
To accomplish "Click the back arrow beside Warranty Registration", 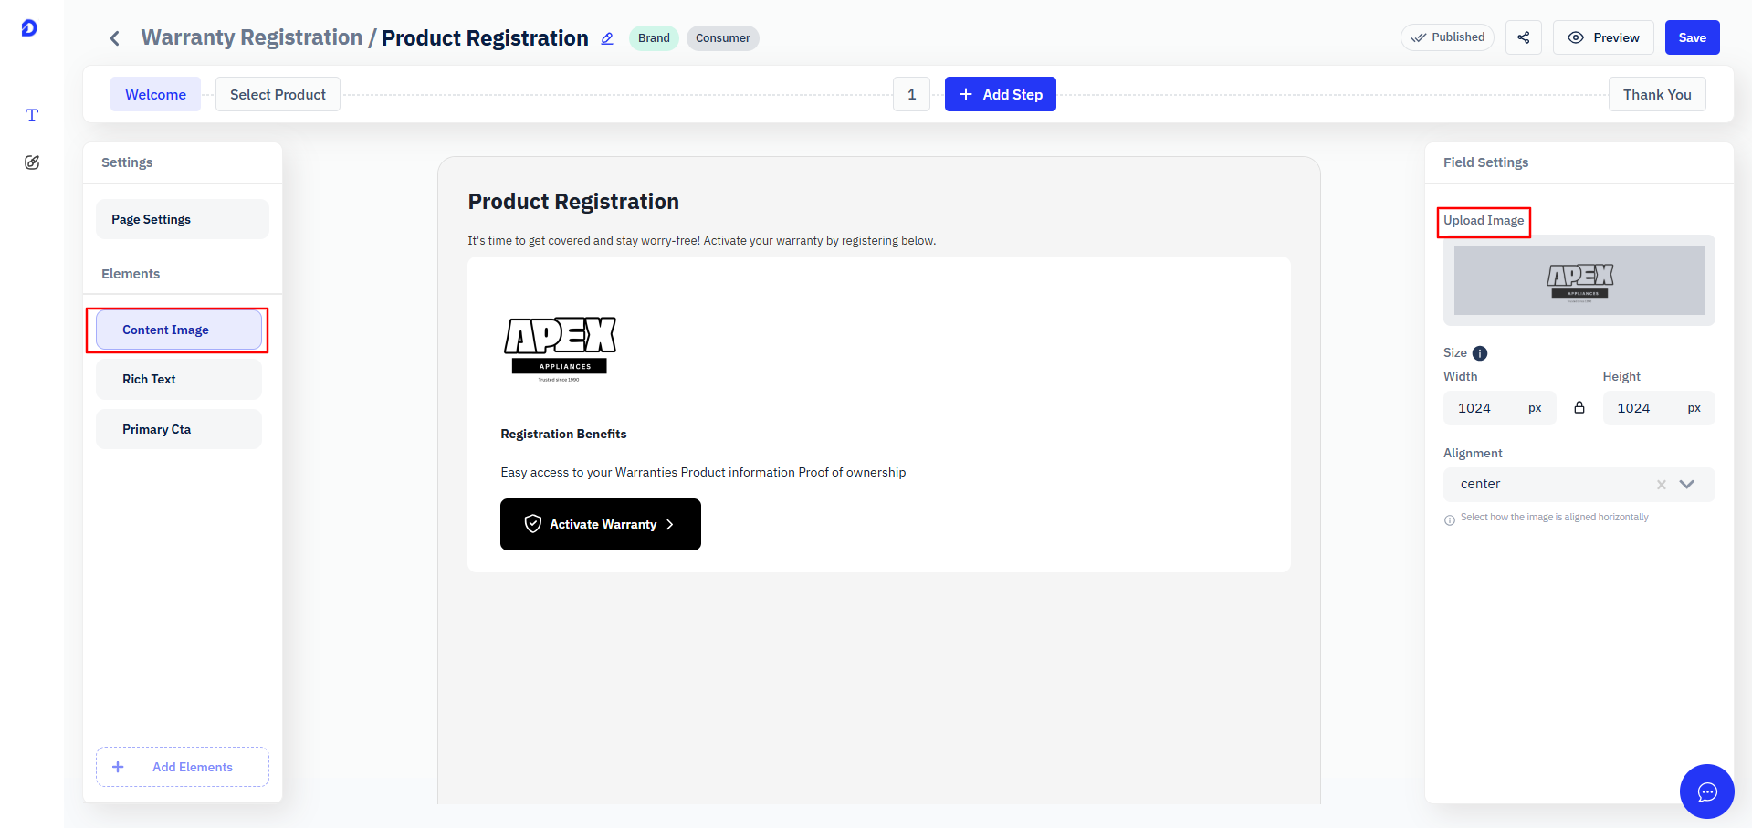I will click(x=114, y=38).
